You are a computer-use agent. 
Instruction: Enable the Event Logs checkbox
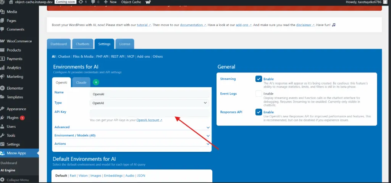(x=259, y=94)
